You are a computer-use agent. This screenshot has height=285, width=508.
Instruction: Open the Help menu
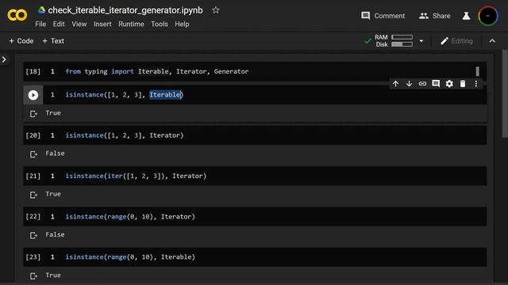click(182, 25)
